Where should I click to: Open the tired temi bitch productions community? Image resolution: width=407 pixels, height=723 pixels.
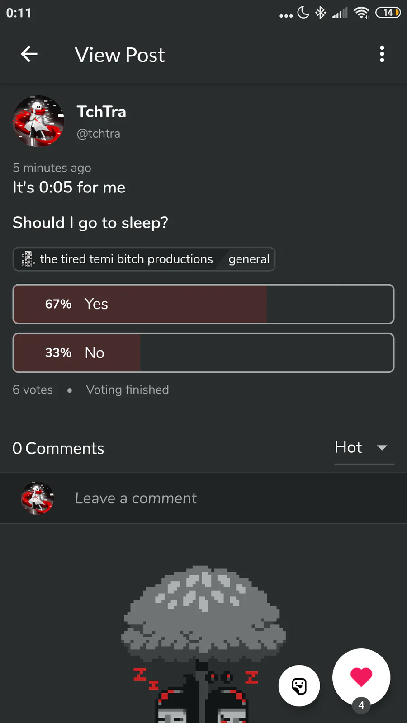(126, 259)
